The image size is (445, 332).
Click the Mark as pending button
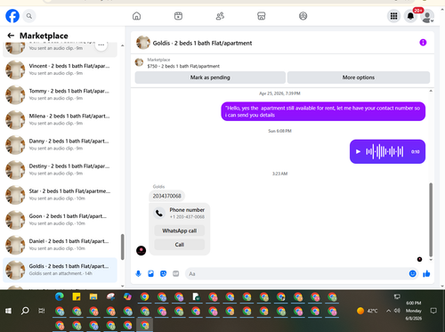pyautogui.click(x=210, y=77)
